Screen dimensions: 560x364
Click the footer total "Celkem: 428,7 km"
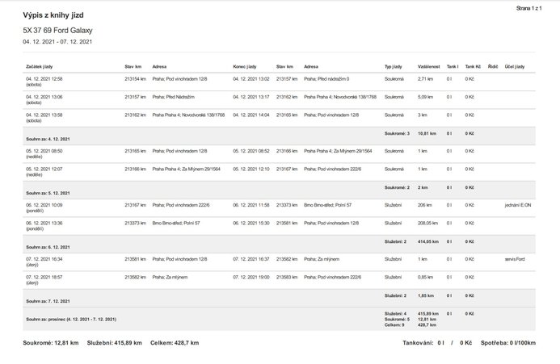176,343
